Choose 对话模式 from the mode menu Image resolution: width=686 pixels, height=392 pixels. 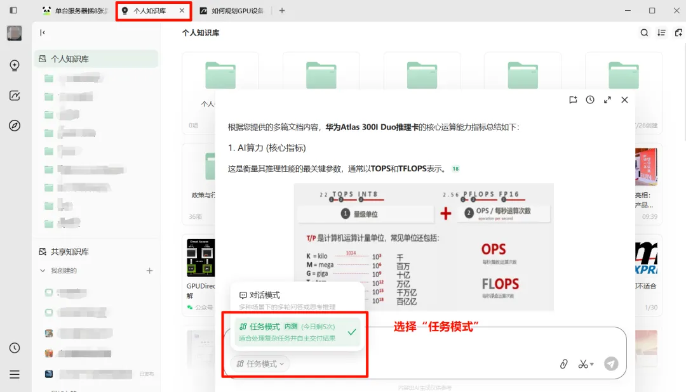point(297,300)
